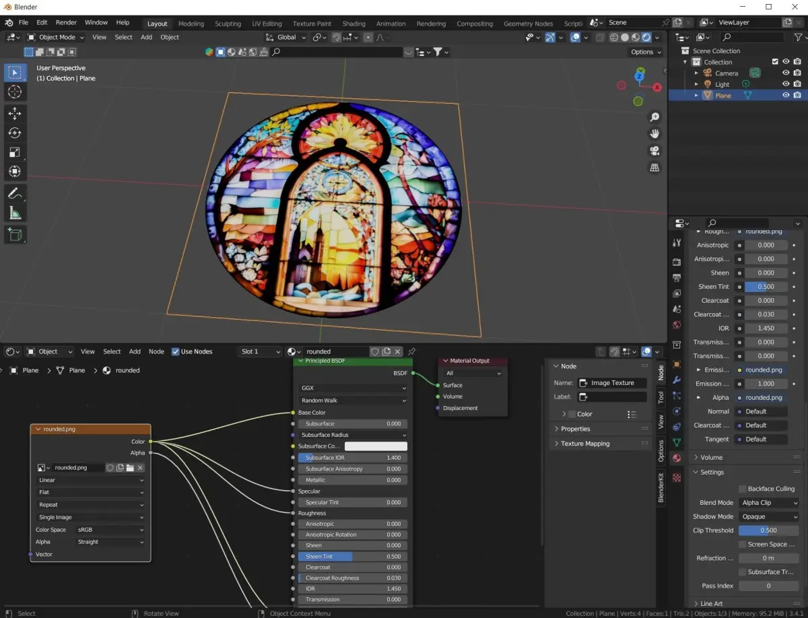
Task: Open the Tool tab in node sidebar
Action: point(661,397)
